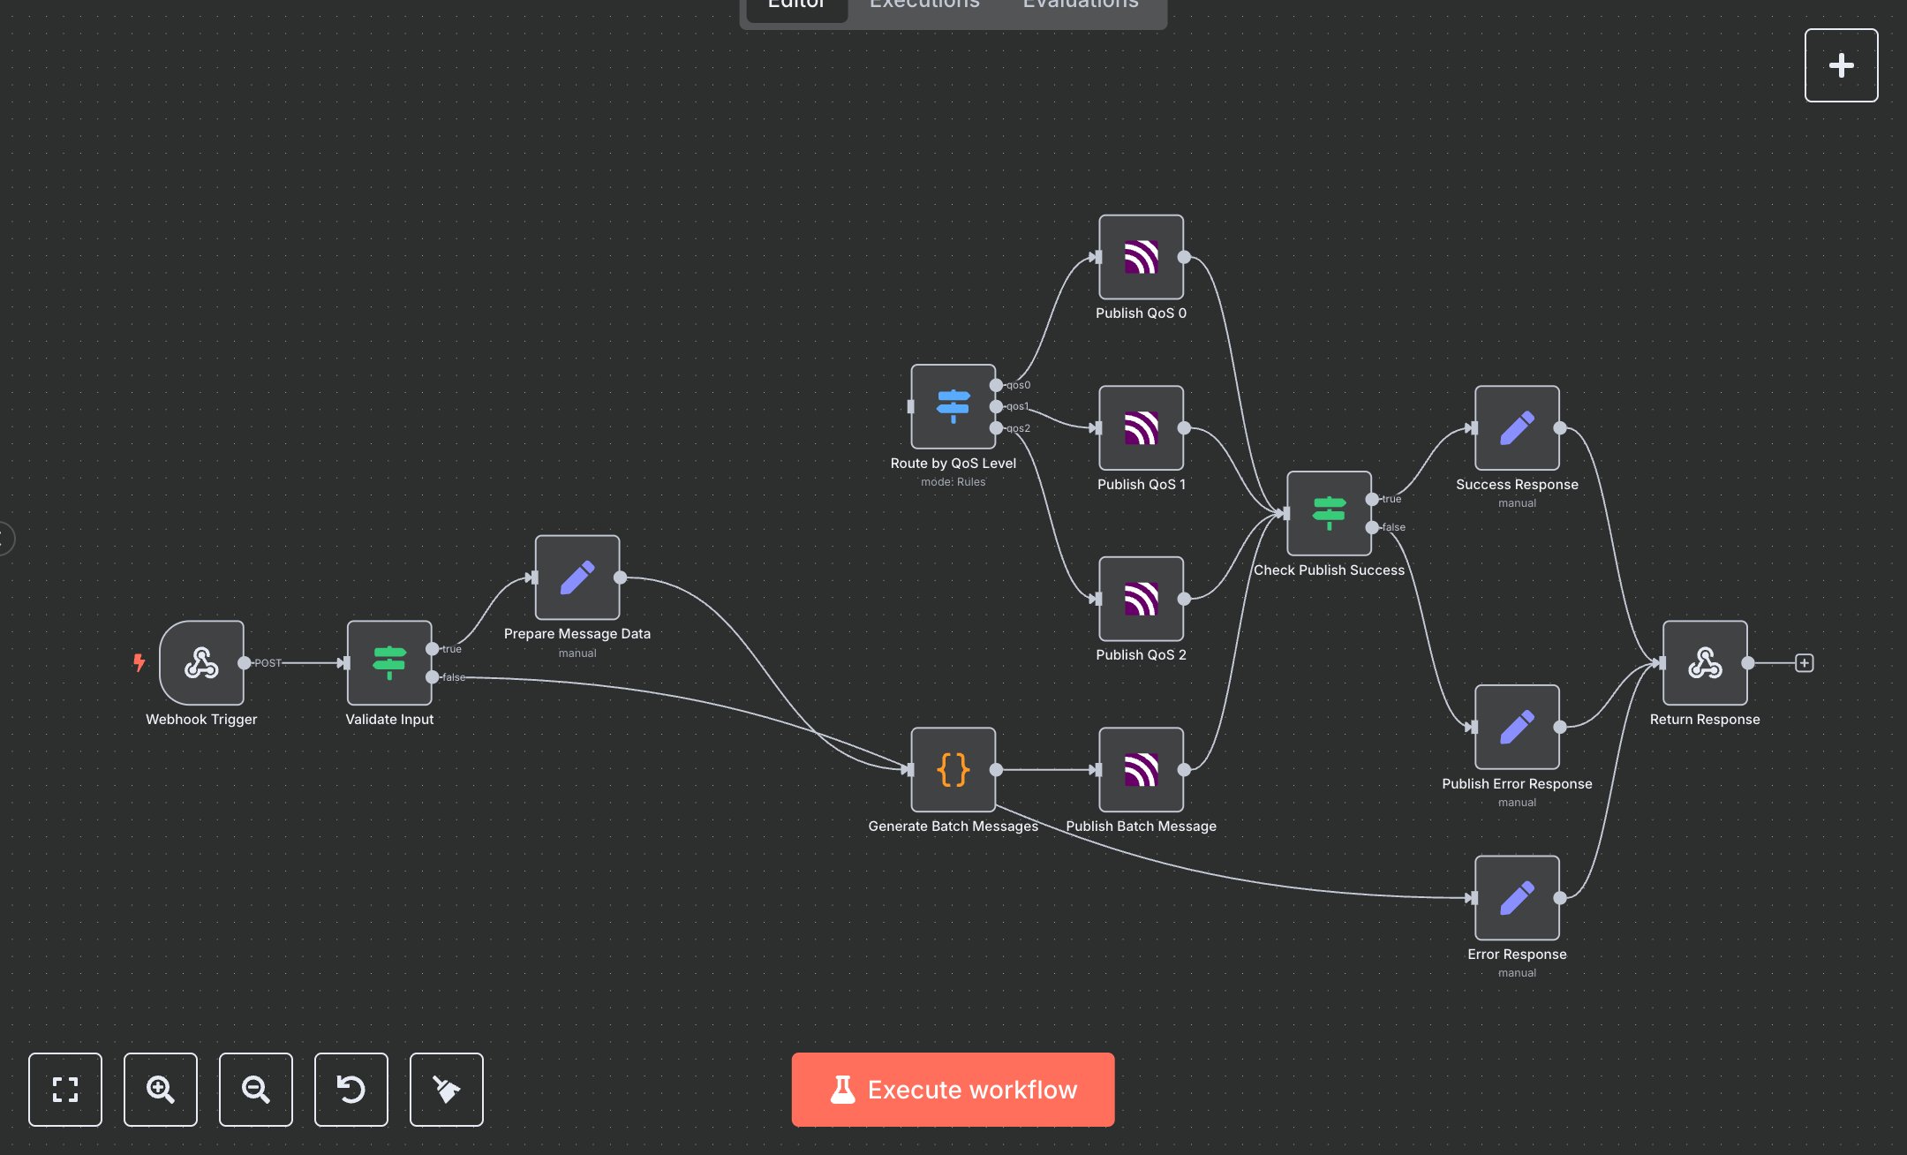This screenshot has height=1155, width=1907.
Task: Open the Publish Batch Message node
Action: coord(1141,772)
